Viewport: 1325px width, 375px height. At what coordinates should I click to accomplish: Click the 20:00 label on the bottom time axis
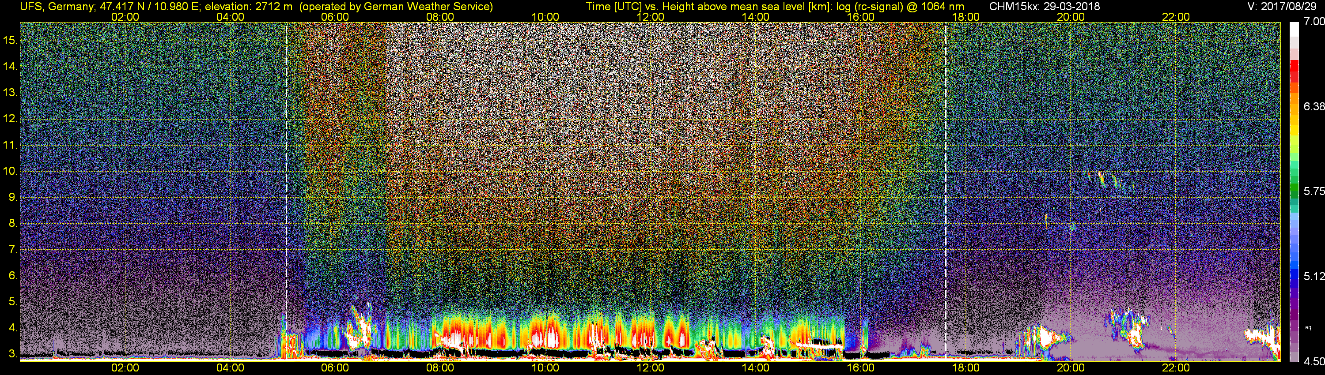point(1071,368)
